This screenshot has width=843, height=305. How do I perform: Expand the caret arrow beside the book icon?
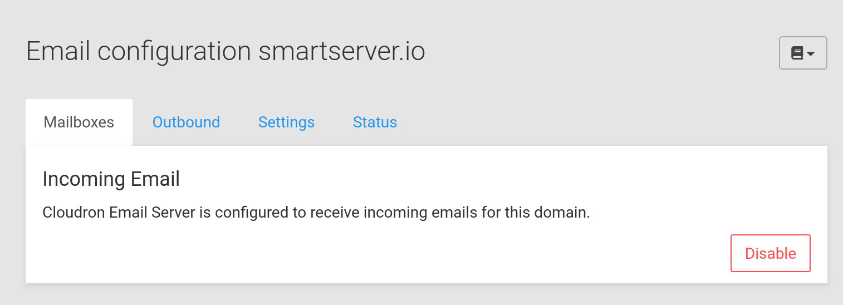coord(811,54)
